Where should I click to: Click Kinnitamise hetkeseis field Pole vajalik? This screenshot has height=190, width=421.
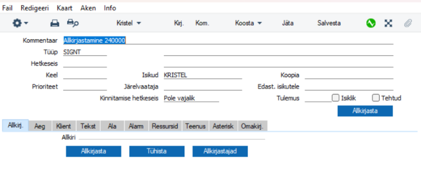click(191, 98)
